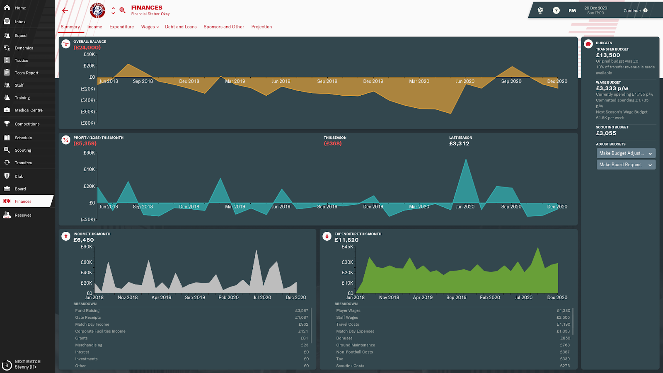This screenshot has height=373, width=663.
Task: Switch to the Income tab
Action: [x=94, y=27]
